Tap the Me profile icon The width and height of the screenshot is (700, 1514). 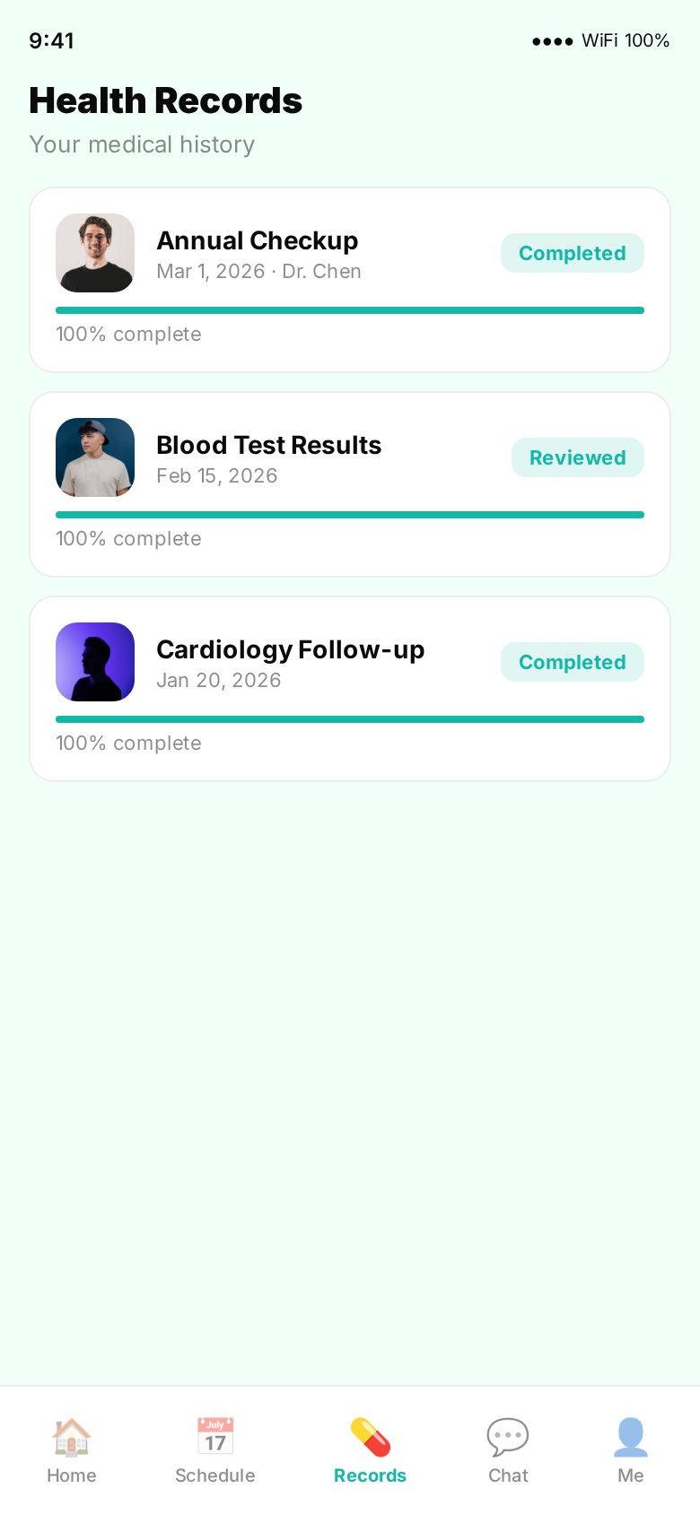point(631,1436)
